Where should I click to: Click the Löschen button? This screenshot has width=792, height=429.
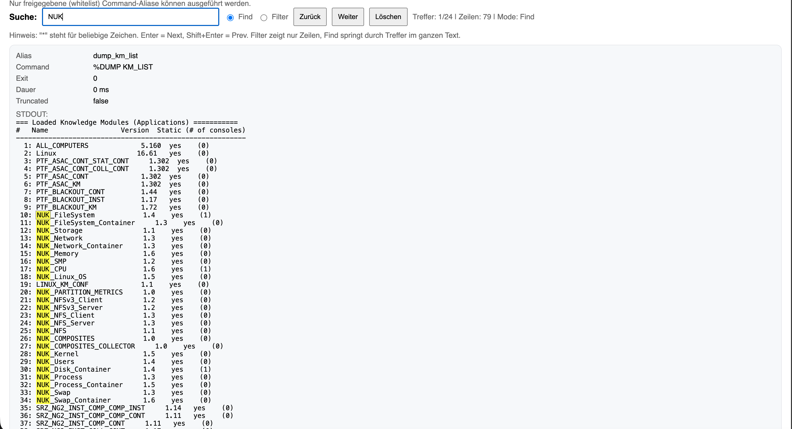tap(388, 17)
